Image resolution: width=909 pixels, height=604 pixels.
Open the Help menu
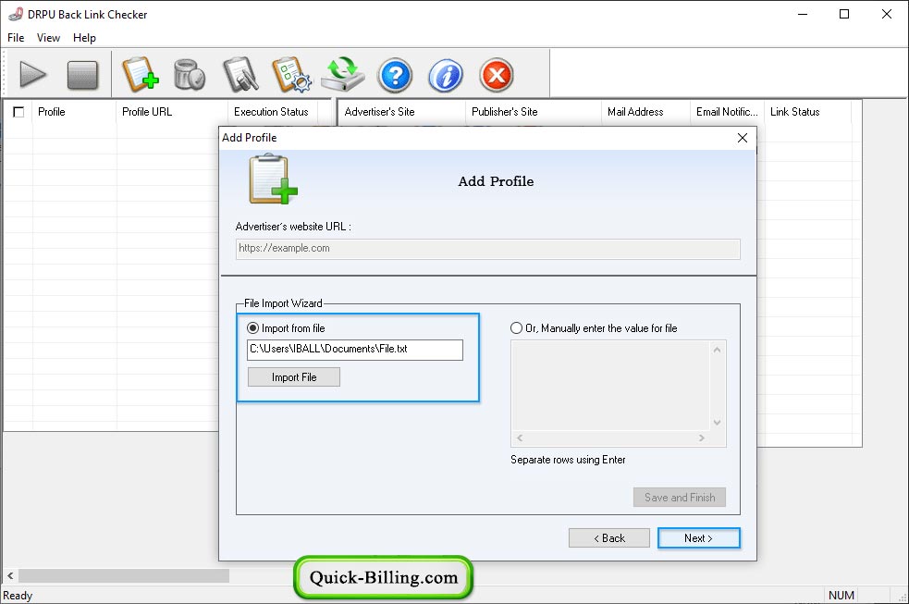pyautogui.click(x=84, y=38)
